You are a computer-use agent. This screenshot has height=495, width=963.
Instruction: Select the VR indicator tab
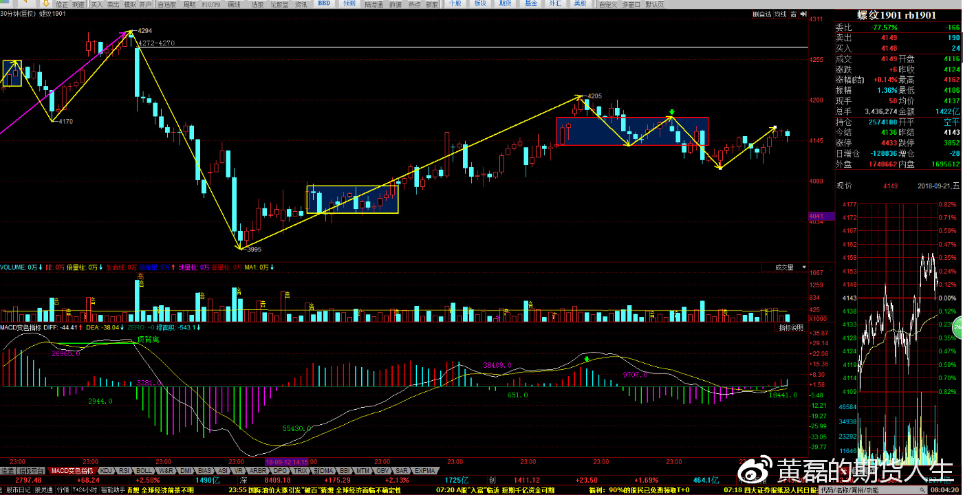tap(239, 471)
